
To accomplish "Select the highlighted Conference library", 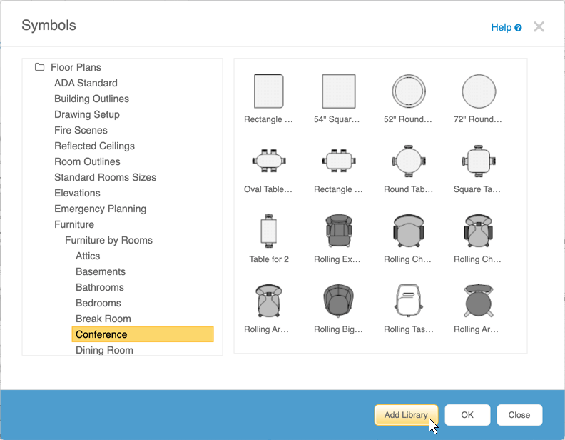I will [x=143, y=334].
